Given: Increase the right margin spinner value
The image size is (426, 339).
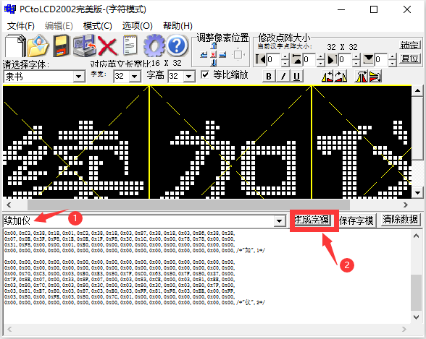Looking at the screenshot, I should tap(356, 56).
